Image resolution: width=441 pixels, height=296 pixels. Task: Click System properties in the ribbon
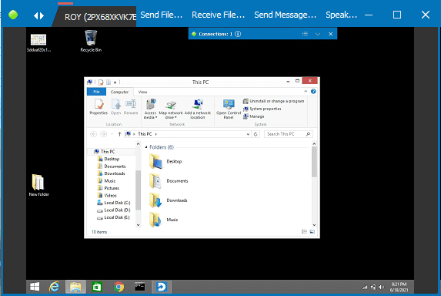(262, 109)
